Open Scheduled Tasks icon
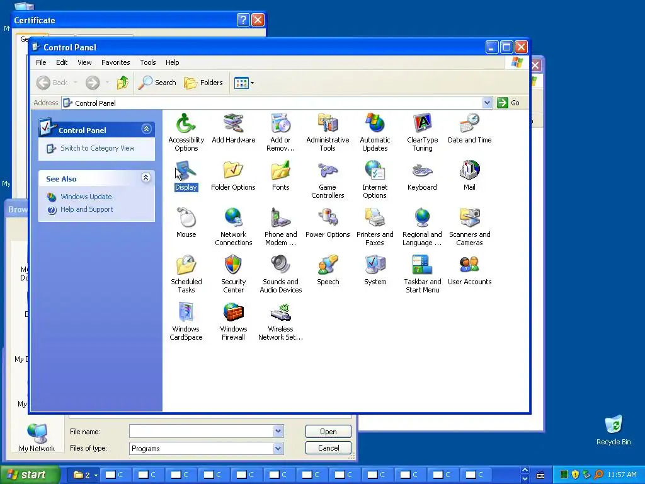This screenshot has height=484, width=645. [186, 274]
